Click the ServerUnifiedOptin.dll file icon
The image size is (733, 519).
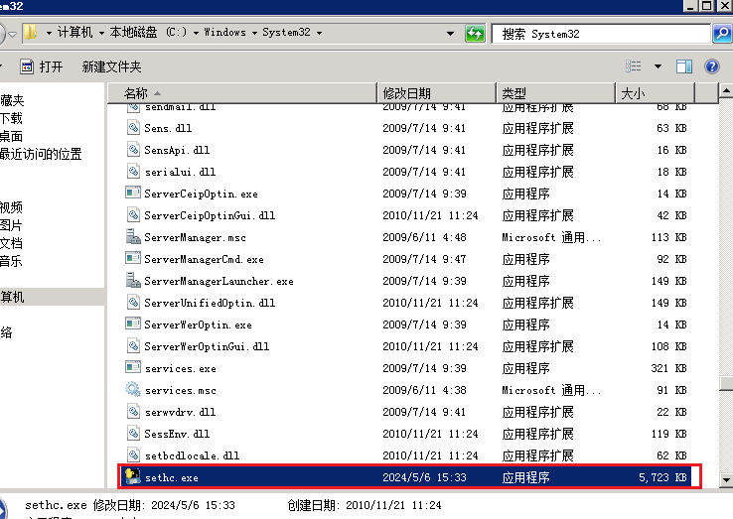(133, 303)
